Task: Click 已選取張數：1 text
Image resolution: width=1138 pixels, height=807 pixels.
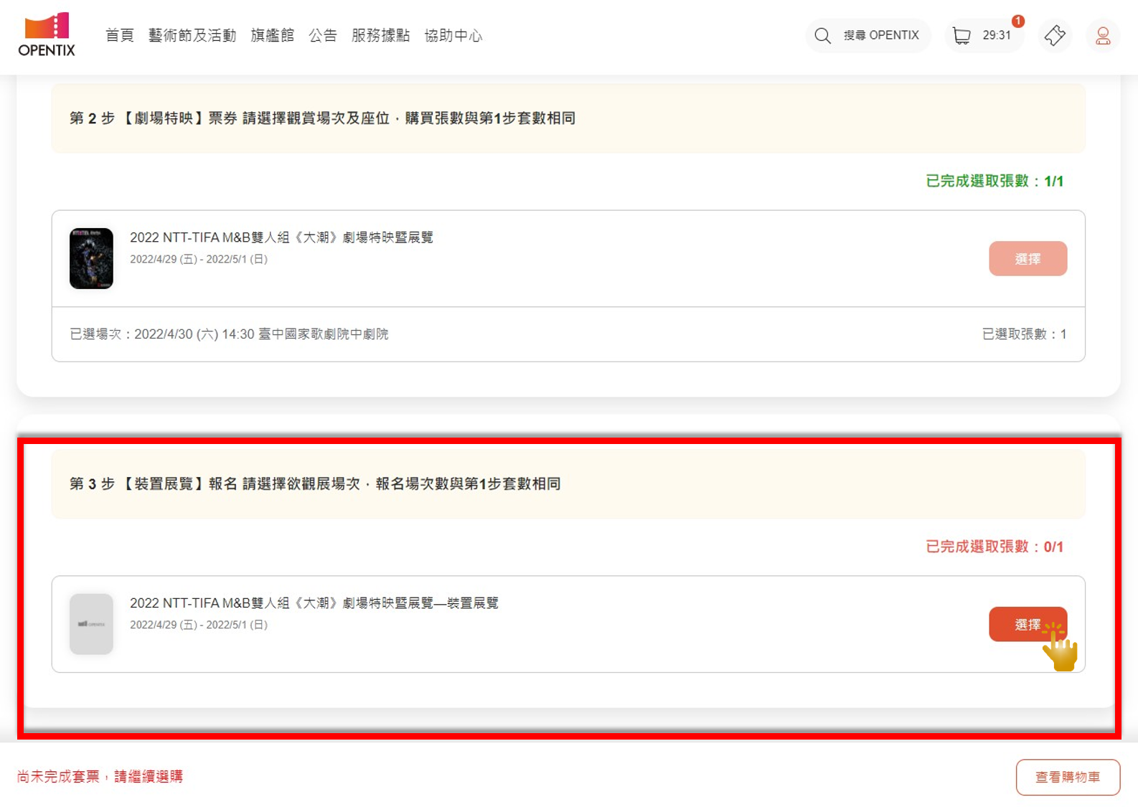Action: click(x=1024, y=334)
